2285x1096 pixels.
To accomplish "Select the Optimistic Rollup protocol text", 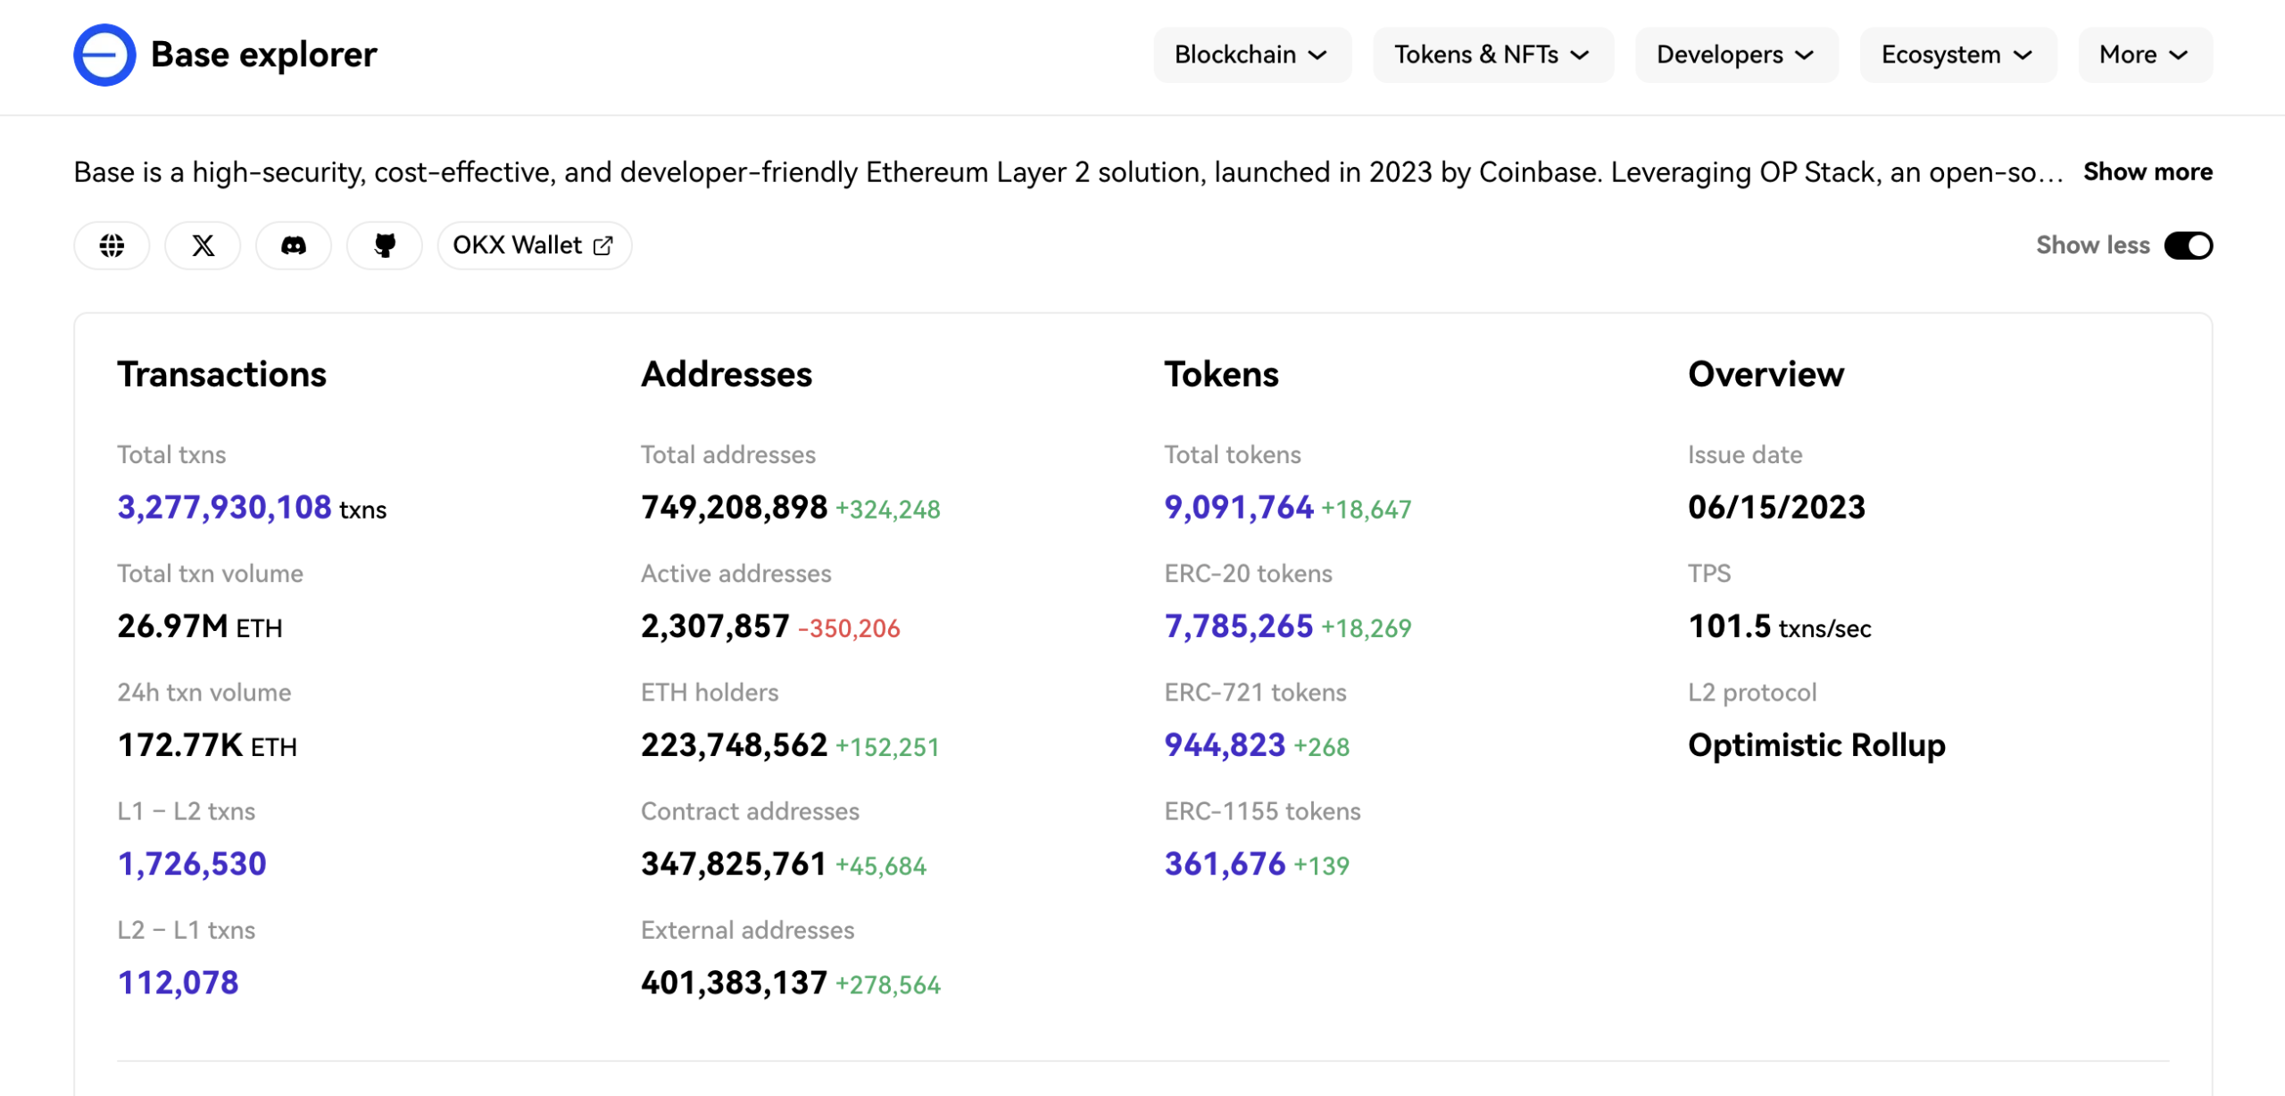I will (1816, 744).
